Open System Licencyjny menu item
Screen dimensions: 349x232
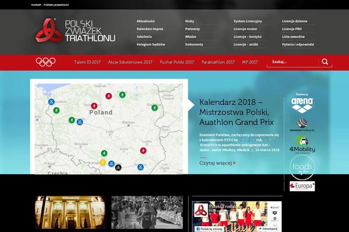click(x=248, y=21)
